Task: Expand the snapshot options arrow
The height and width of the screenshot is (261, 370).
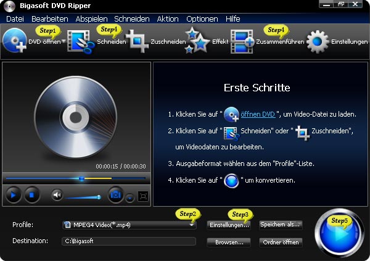Action: coord(129,198)
